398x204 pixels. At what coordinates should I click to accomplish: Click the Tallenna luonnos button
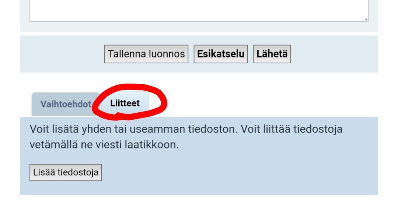click(146, 54)
